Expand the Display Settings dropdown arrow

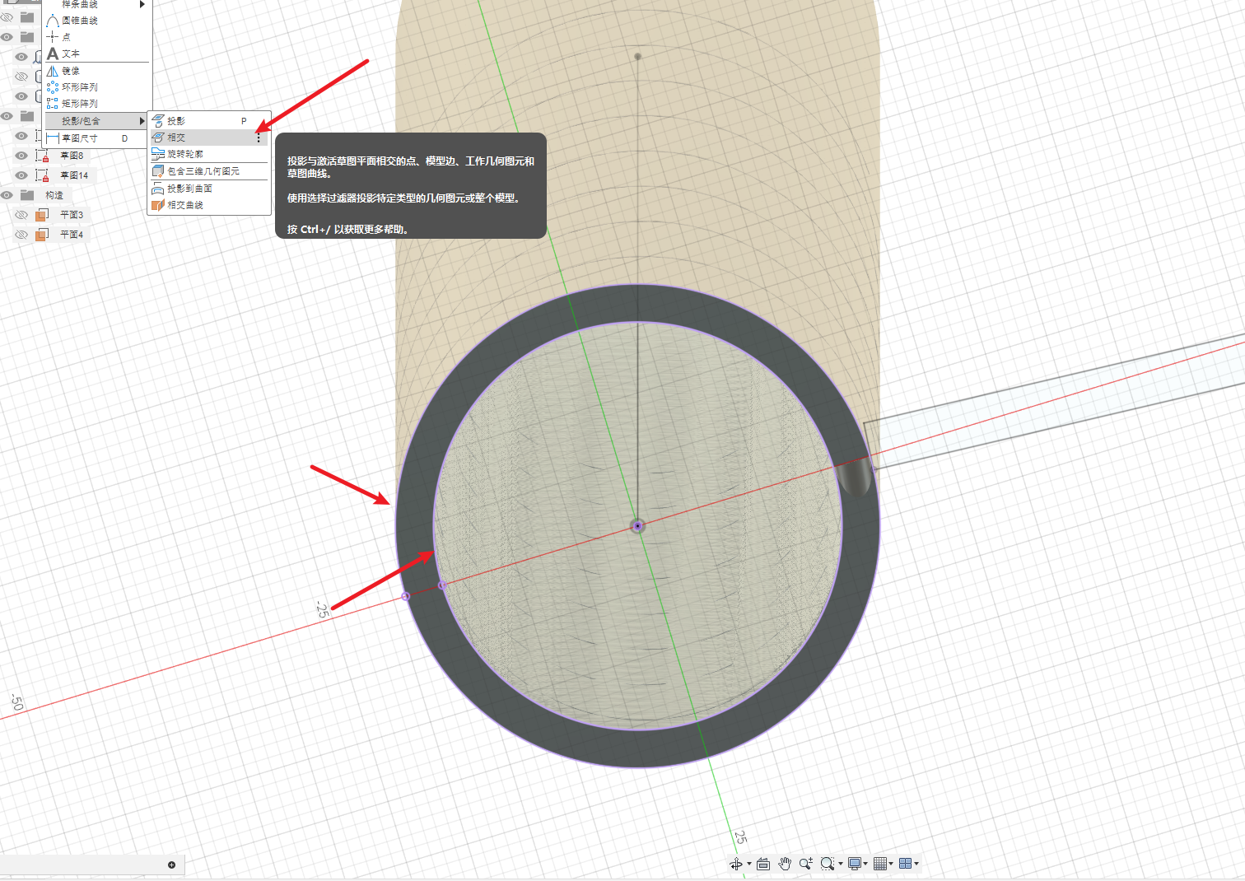point(865,864)
